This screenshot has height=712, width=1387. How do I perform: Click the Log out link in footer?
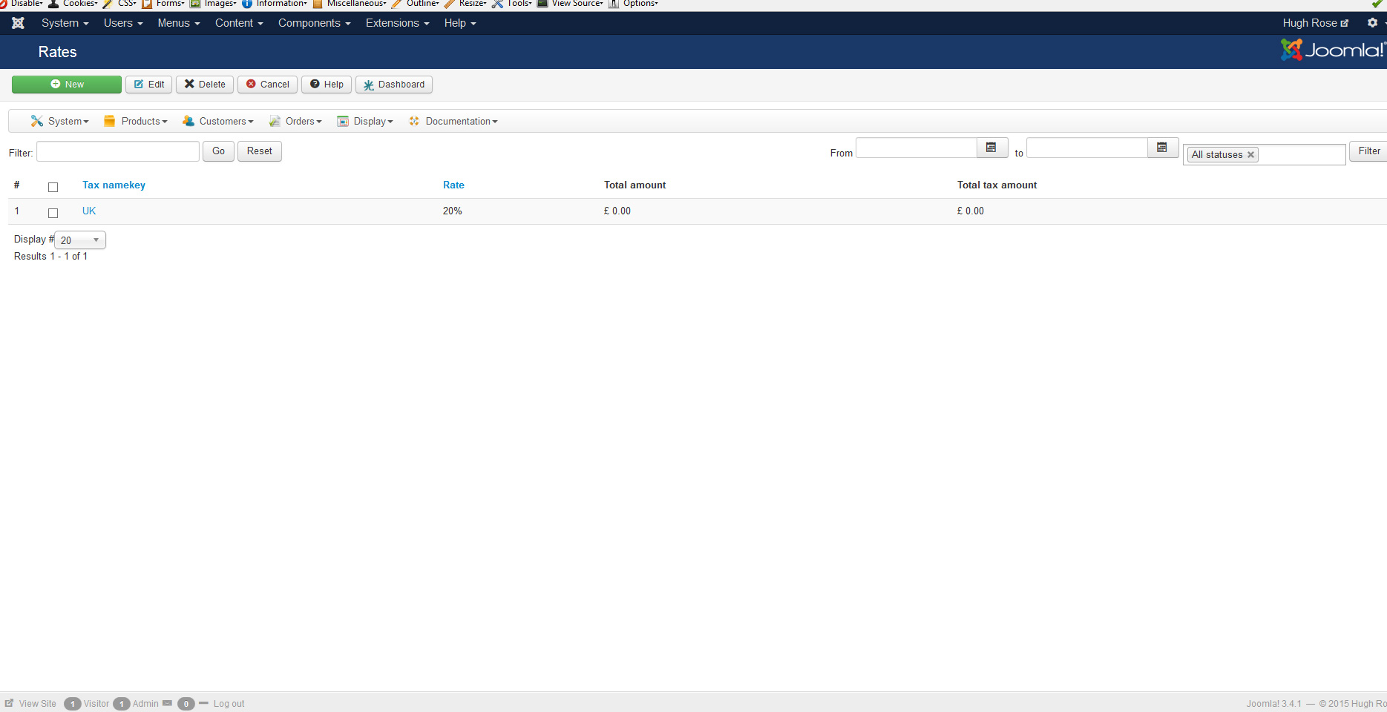click(x=229, y=704)
